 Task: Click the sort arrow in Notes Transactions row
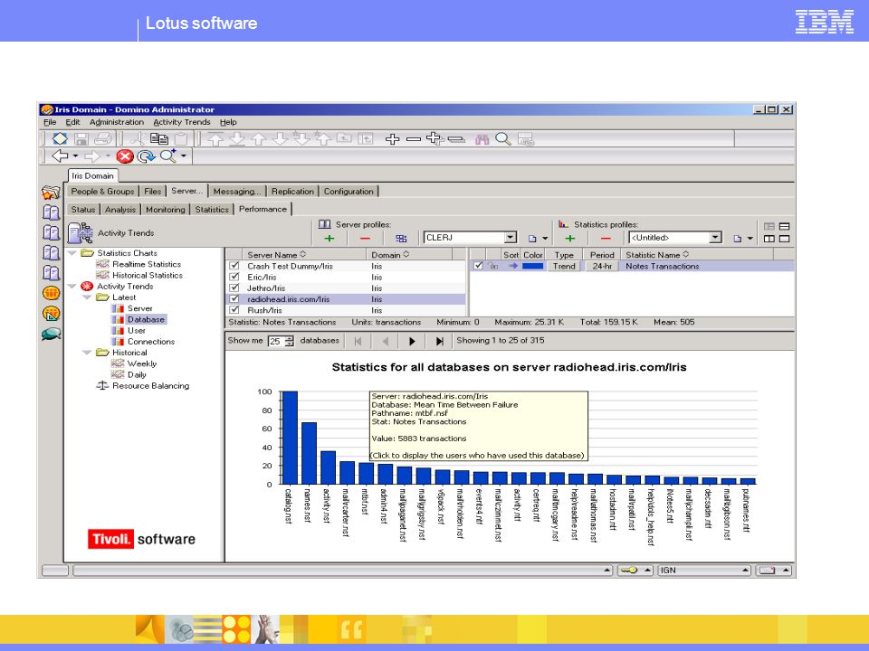click(x=513, y=266)
